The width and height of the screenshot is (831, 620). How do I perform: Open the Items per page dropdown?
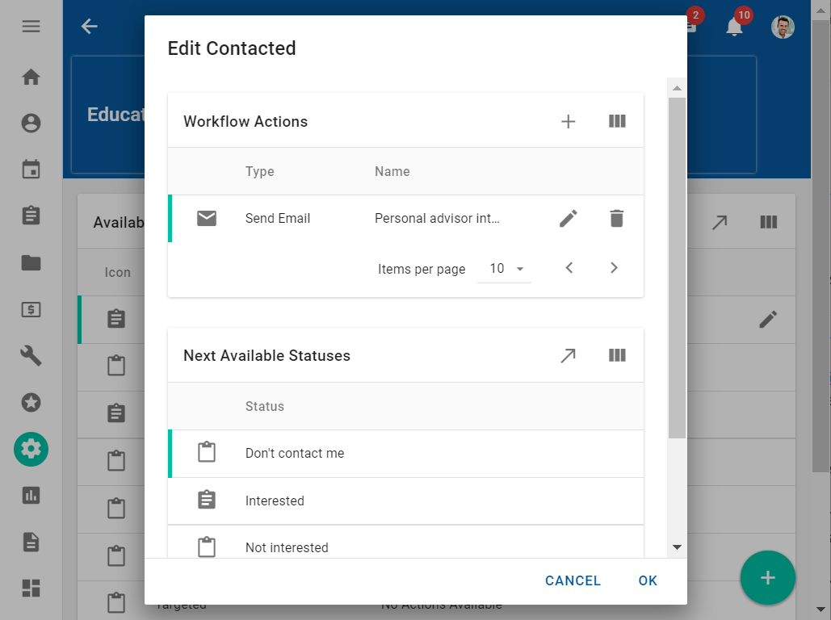pos(505,269)
